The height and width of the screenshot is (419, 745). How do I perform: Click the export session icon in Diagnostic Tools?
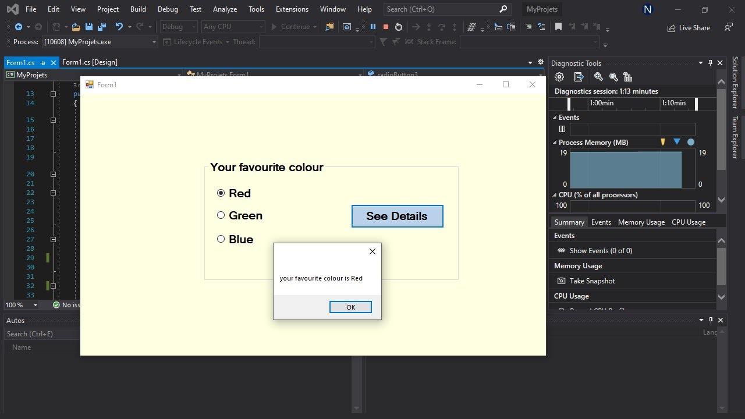pyautogui.click(x=579, y=77)
